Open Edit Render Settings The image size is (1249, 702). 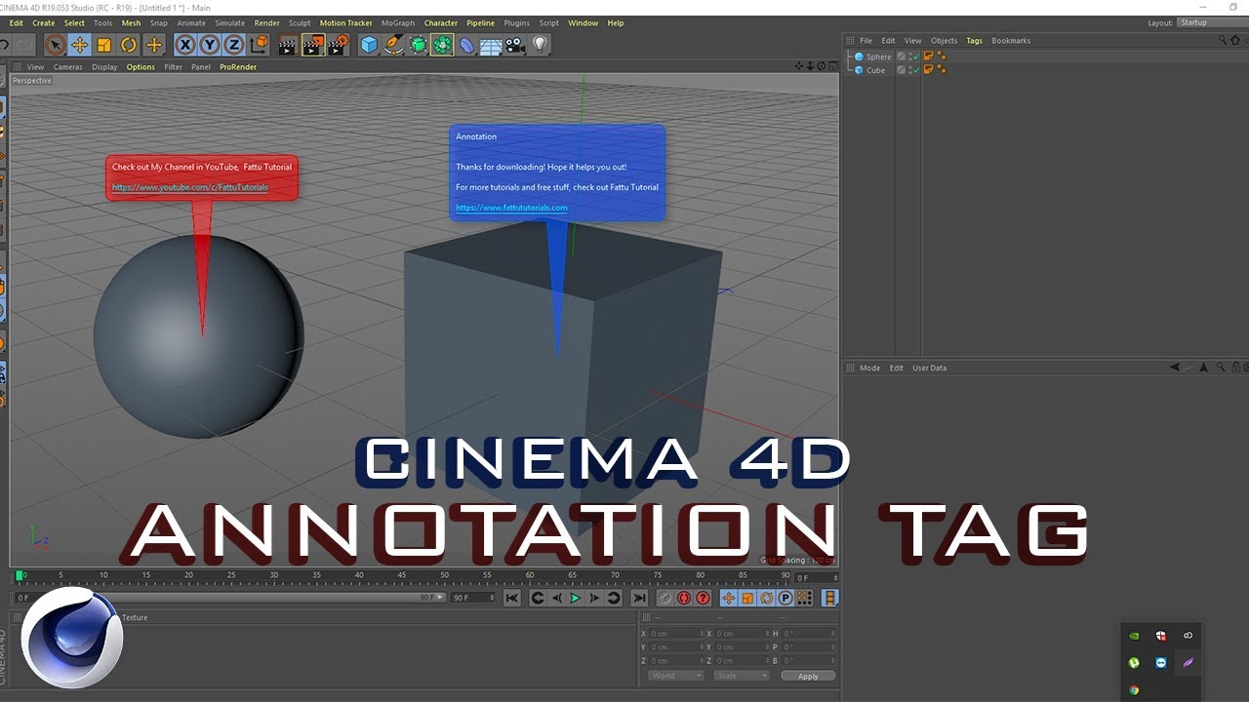click(339, 45)
